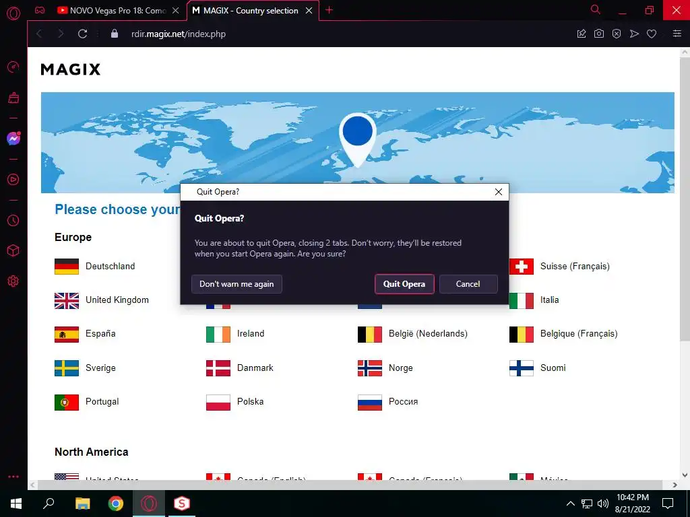Click the Suomi Finnish flag
This screenshot has height=517, width=690.
point(522,368)
